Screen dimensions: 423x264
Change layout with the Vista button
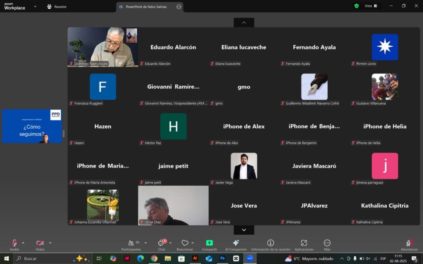tap(371, 6)
